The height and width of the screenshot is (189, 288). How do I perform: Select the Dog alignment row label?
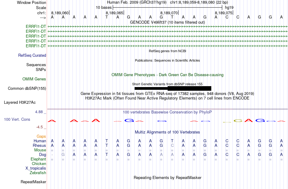coord(42,155)
